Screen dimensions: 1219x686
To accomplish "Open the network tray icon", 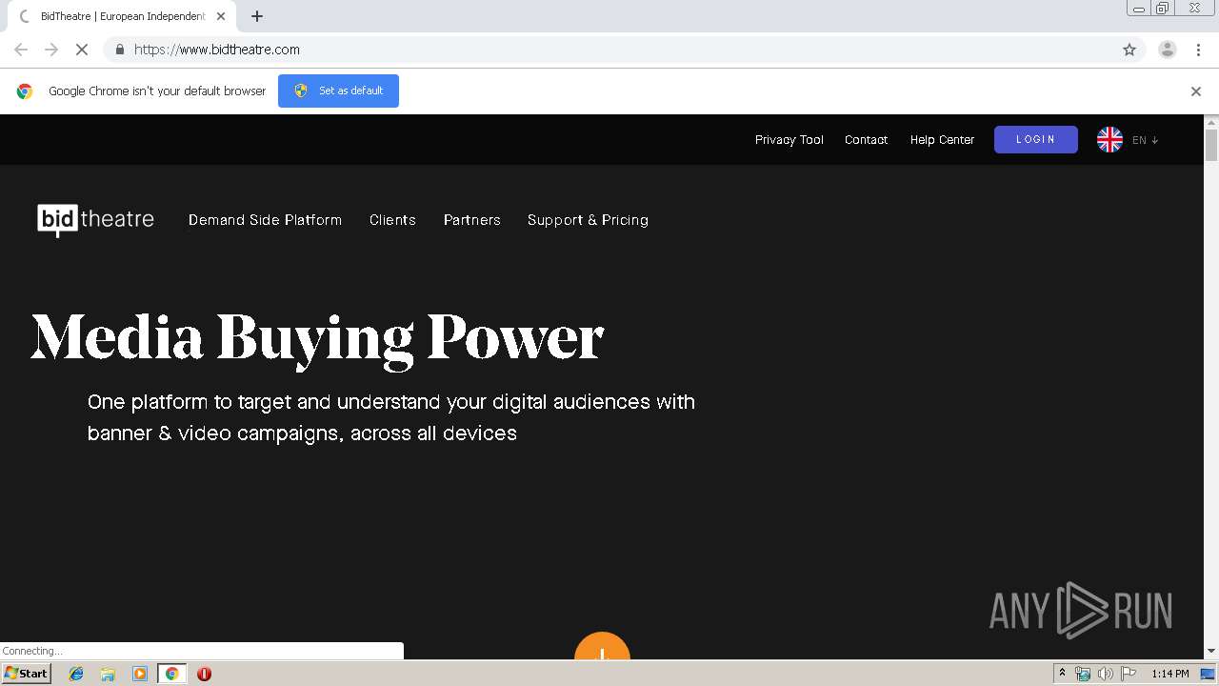I will click(x=1083, y=674).
